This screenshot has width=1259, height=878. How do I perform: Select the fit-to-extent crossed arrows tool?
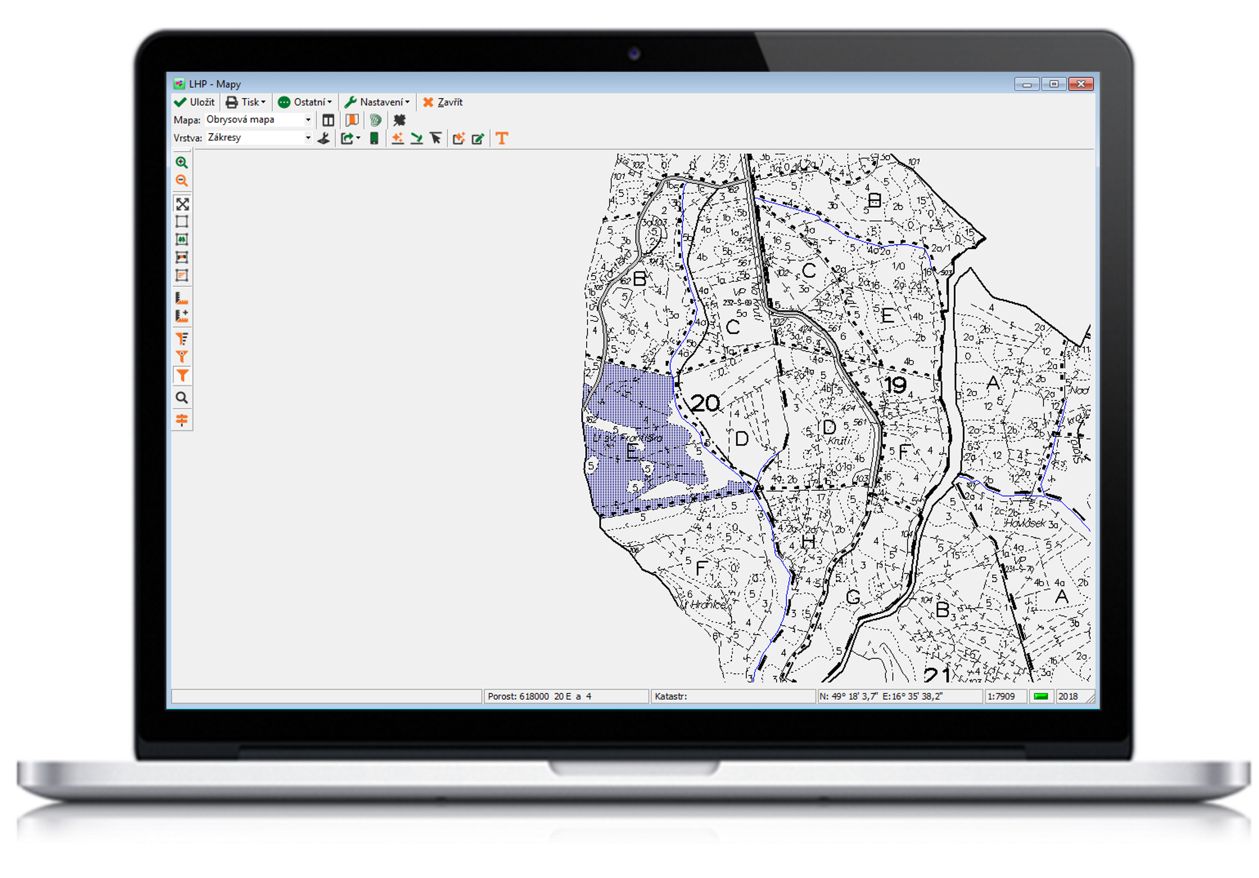coord(182,204)
